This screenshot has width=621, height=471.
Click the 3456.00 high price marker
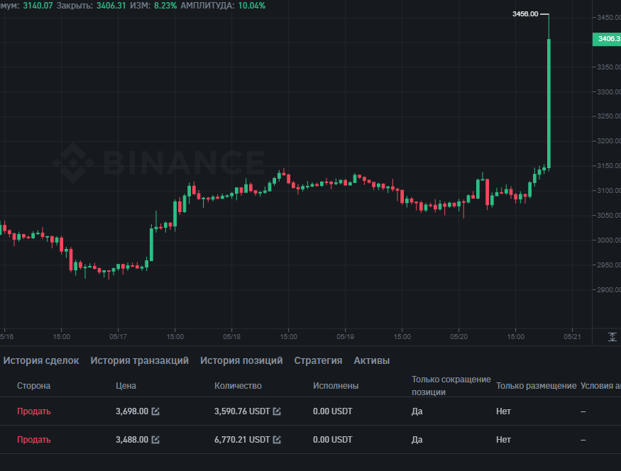tap(525, 14)
